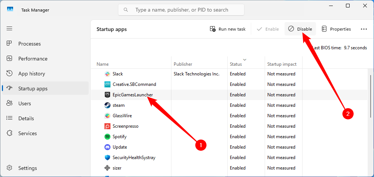
Task: Go to the Performance page
Action: point(45,59)
